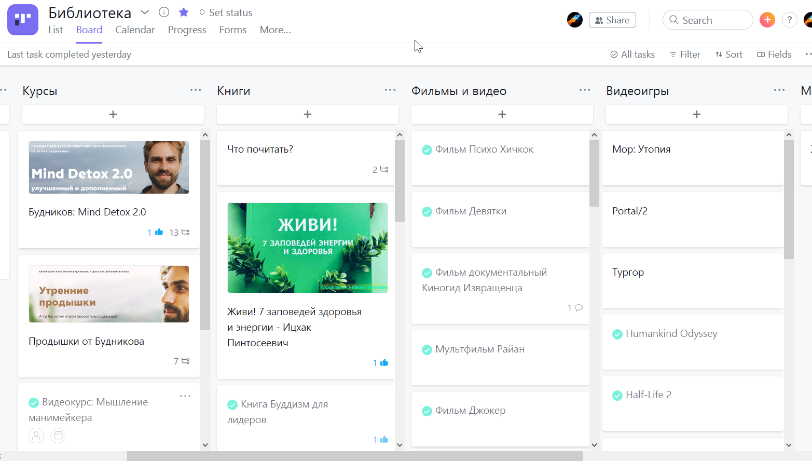Expand project dropdown arrow beside Библиотека

tap(145, 12)
